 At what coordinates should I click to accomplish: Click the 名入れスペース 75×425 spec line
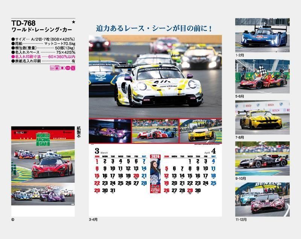43,53
